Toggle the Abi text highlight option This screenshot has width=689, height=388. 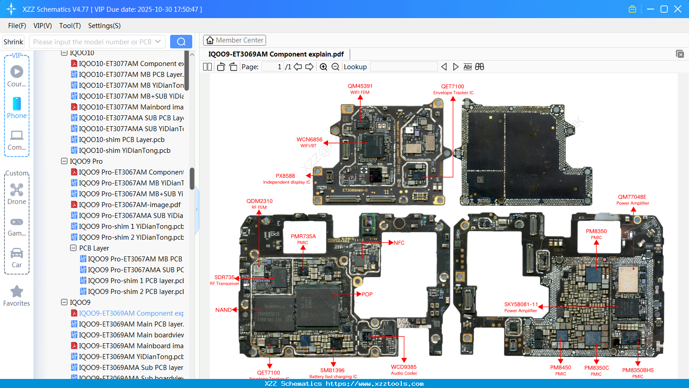click(x=467, y=66)
